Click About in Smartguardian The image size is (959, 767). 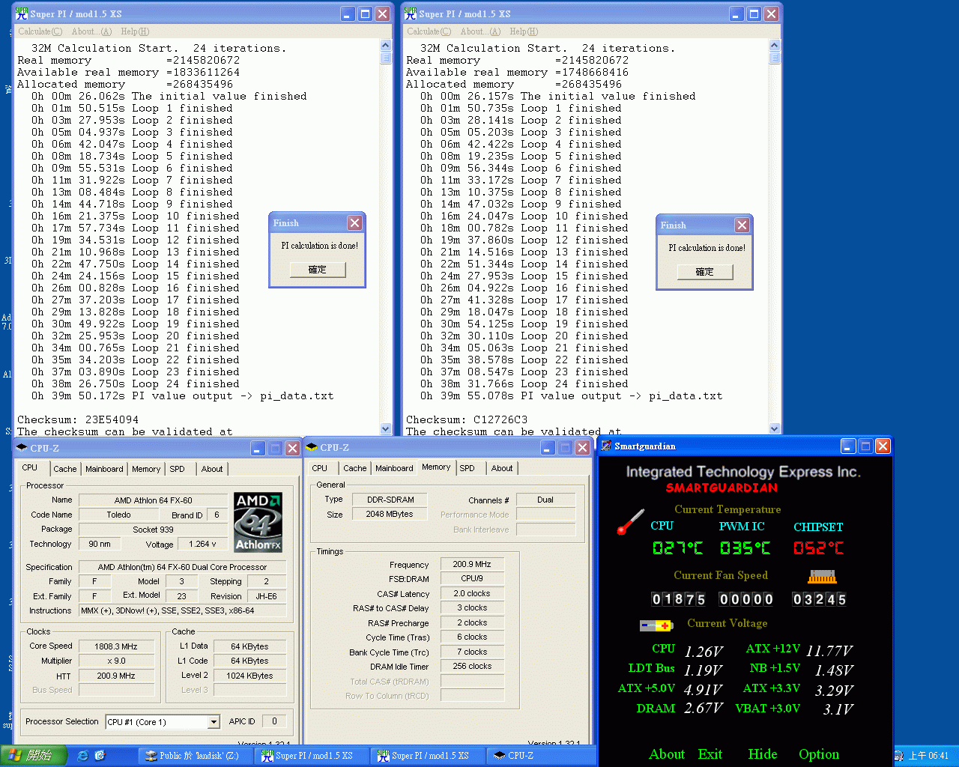coord(667,754)
